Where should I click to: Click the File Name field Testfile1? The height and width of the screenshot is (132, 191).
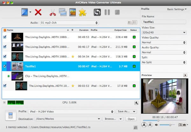pyautogui.click(x=164, y=22)
